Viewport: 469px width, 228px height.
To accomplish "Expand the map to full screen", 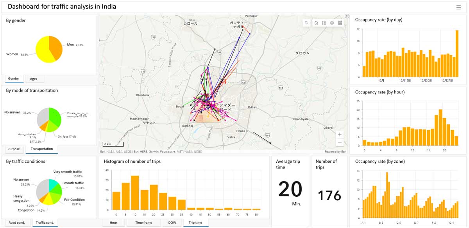I will 347,16.
